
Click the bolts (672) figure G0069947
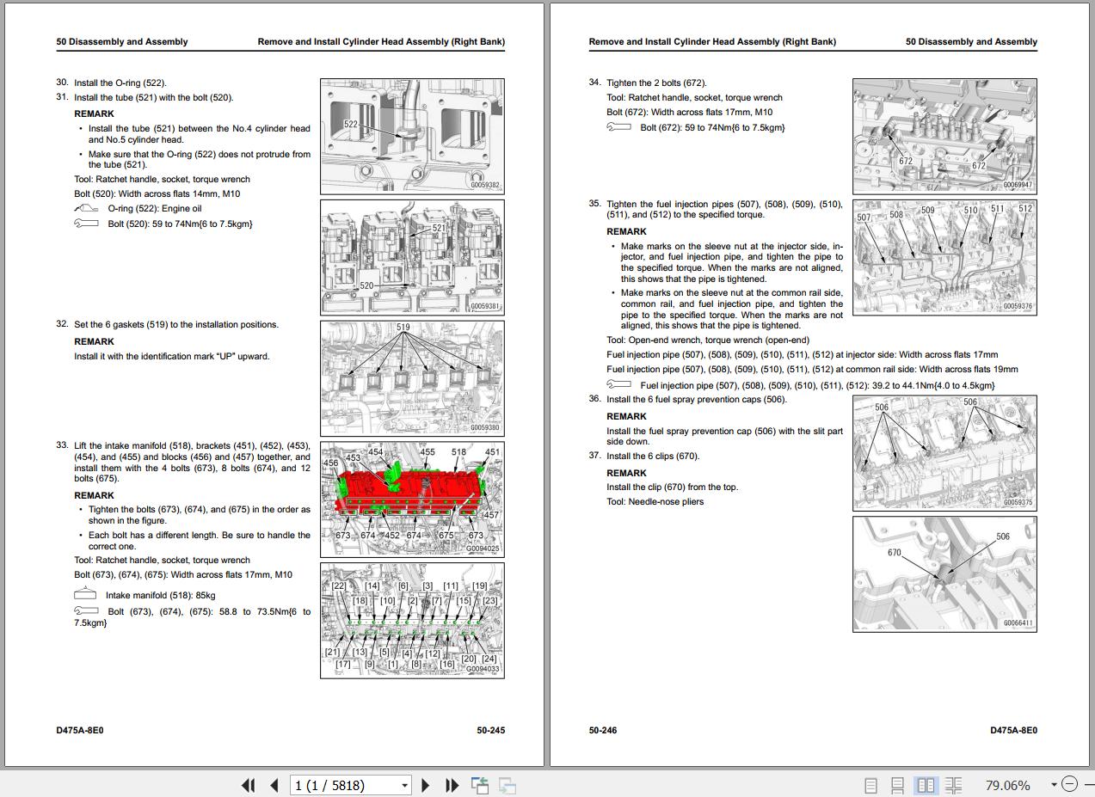point(944,136)
